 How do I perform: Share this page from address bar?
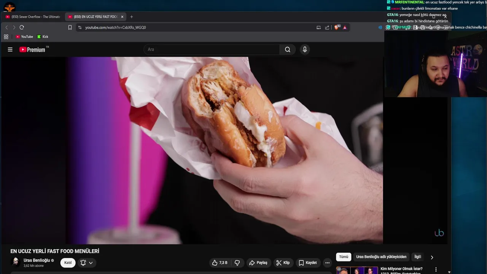[x=327, y=27]
